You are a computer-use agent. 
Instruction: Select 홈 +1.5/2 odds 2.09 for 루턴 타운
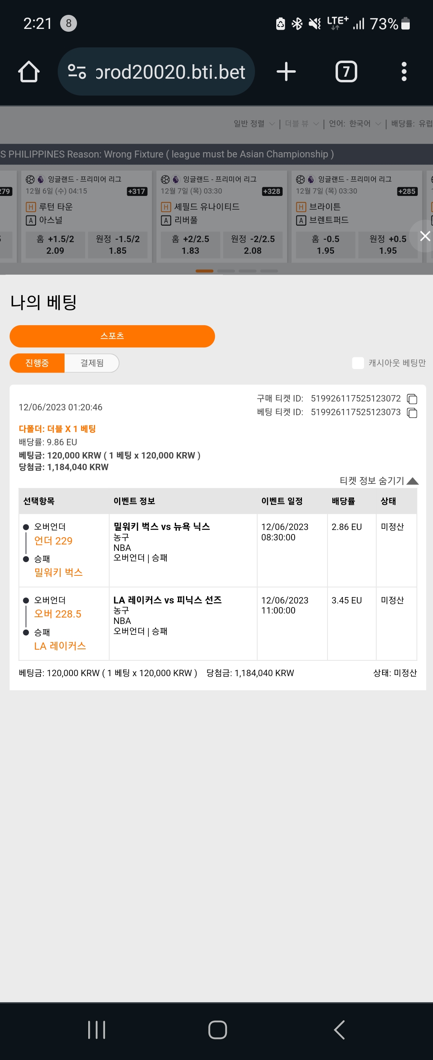click(55, 245)
